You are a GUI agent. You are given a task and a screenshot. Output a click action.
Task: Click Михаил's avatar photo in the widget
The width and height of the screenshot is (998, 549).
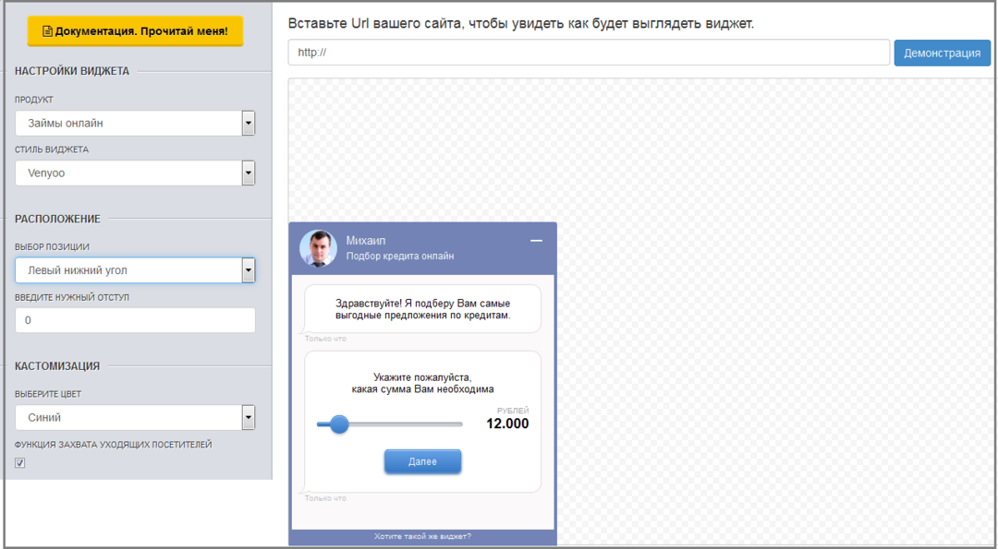click(318, 248)
